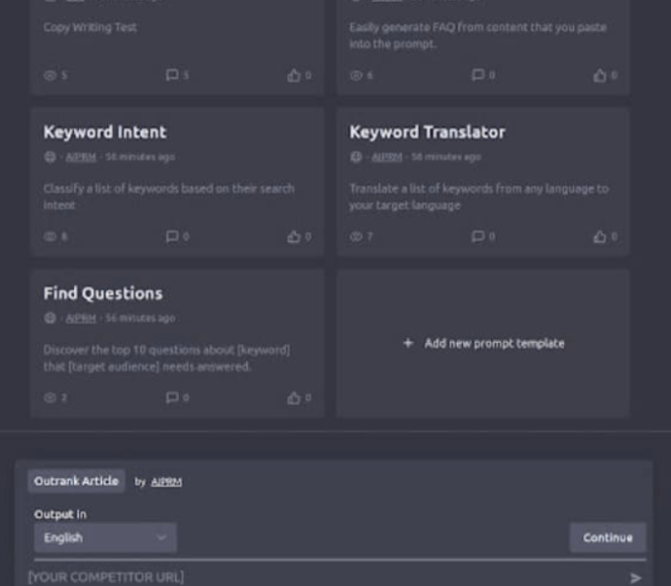This screenshot has height=586, width=671.
Task: Click AIPRM link beside Outrank Article
Action: coord(166,481)
